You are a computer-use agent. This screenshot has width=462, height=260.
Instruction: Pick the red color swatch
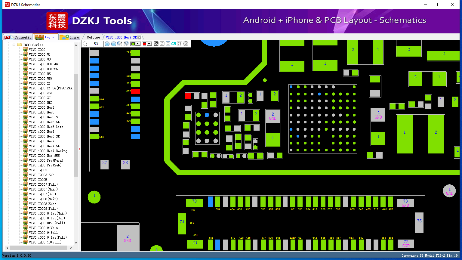[x=144, y=44]
